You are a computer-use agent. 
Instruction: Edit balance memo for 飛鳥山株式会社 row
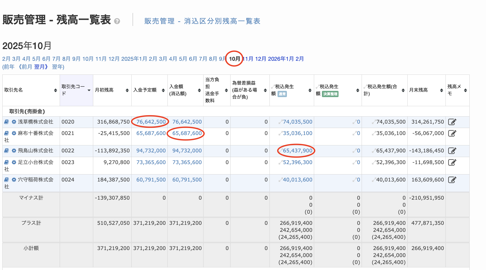click(x=452, y=151)
